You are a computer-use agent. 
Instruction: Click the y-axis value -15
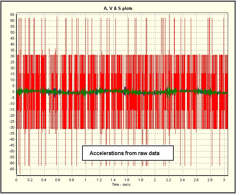point(12,110)
